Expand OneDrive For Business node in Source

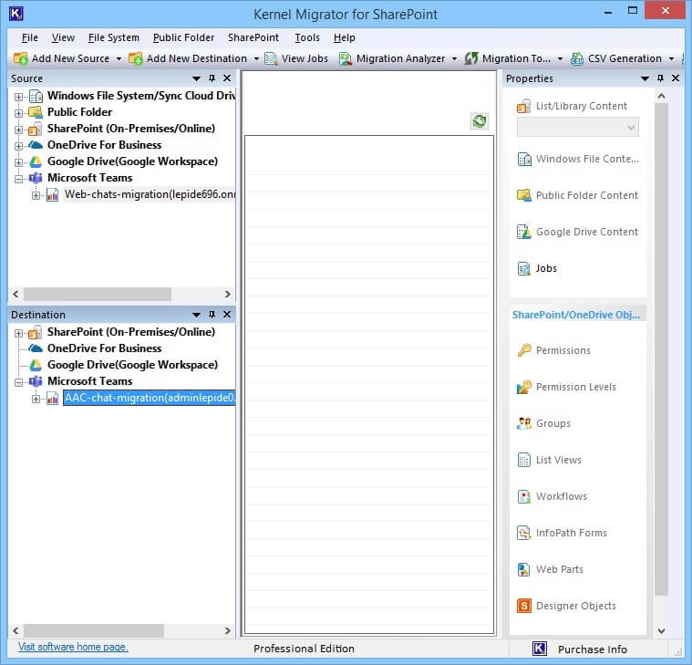coord(18,146)
